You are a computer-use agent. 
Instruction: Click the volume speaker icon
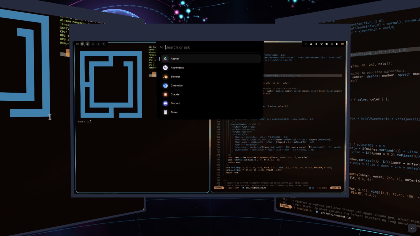[x=327, y=44]
